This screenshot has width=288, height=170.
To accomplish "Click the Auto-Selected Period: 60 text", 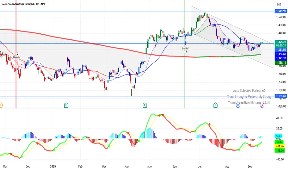I will click(249, 91).
